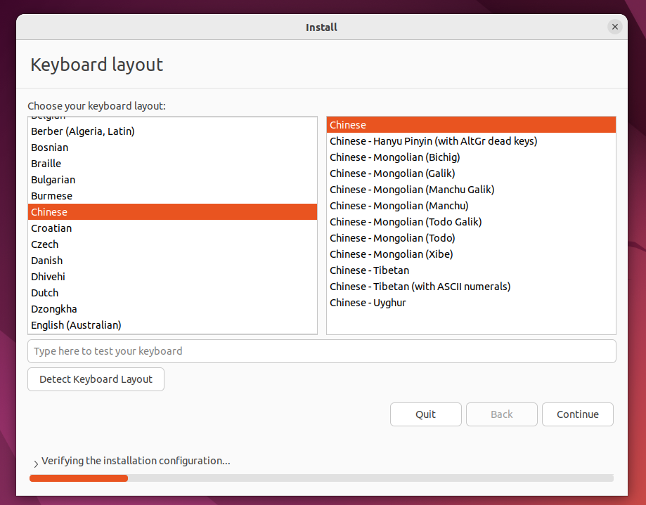The width and height of the screenshot is (646, 505).
Task: Select Bulgarian keyboard layout
Action: (172, 180)
